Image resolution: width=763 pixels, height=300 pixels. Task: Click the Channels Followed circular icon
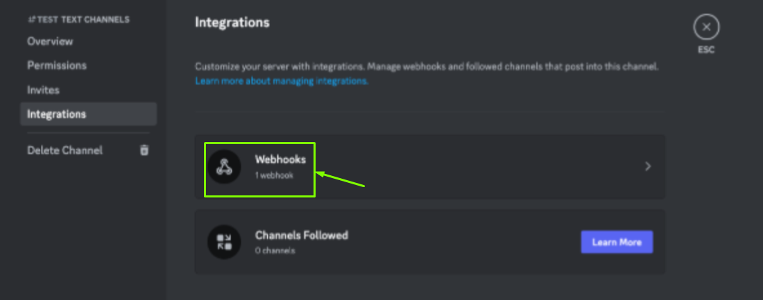coord(224,242)
